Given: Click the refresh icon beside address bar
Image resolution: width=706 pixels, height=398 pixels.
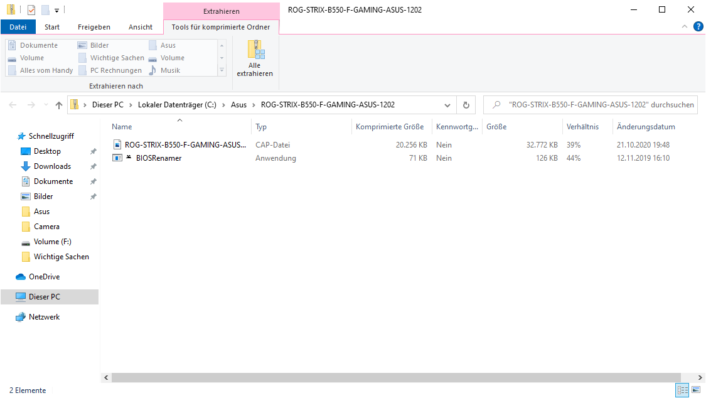Looking at the screenshot, I should pos(466,105).
